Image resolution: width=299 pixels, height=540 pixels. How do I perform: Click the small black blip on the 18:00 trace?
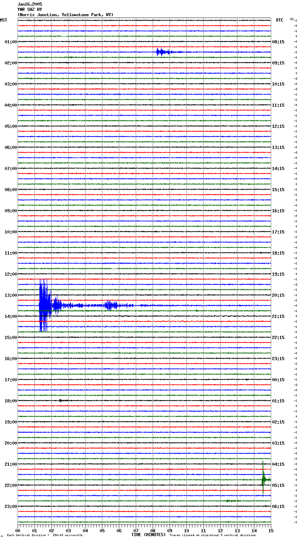coord(61,401)
